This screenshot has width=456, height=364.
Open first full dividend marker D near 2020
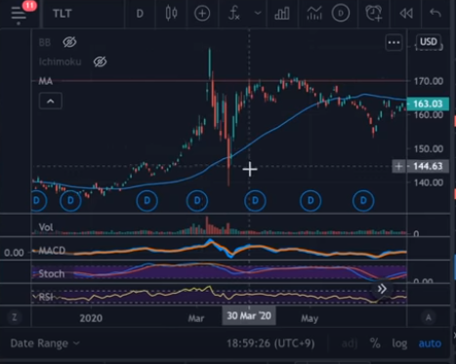[70, 201]
